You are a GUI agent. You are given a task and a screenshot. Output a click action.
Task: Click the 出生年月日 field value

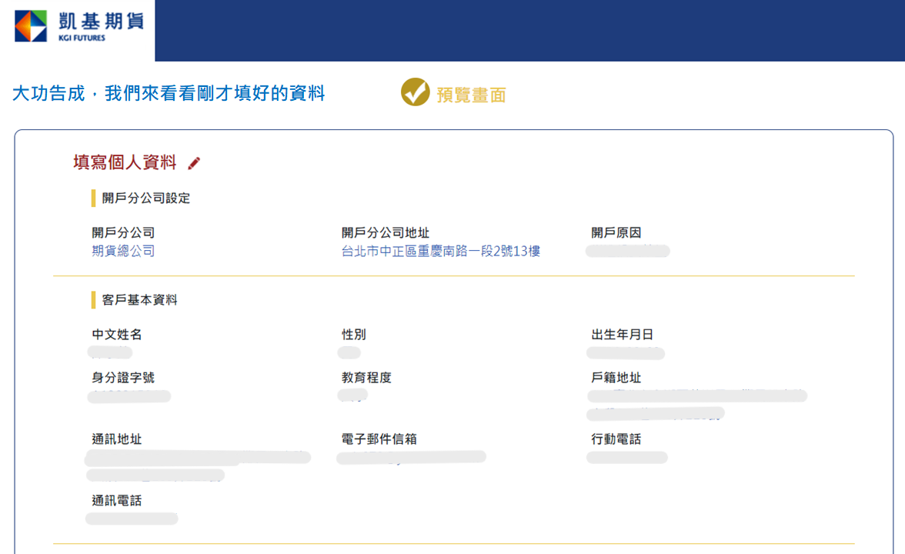(625, 352)
